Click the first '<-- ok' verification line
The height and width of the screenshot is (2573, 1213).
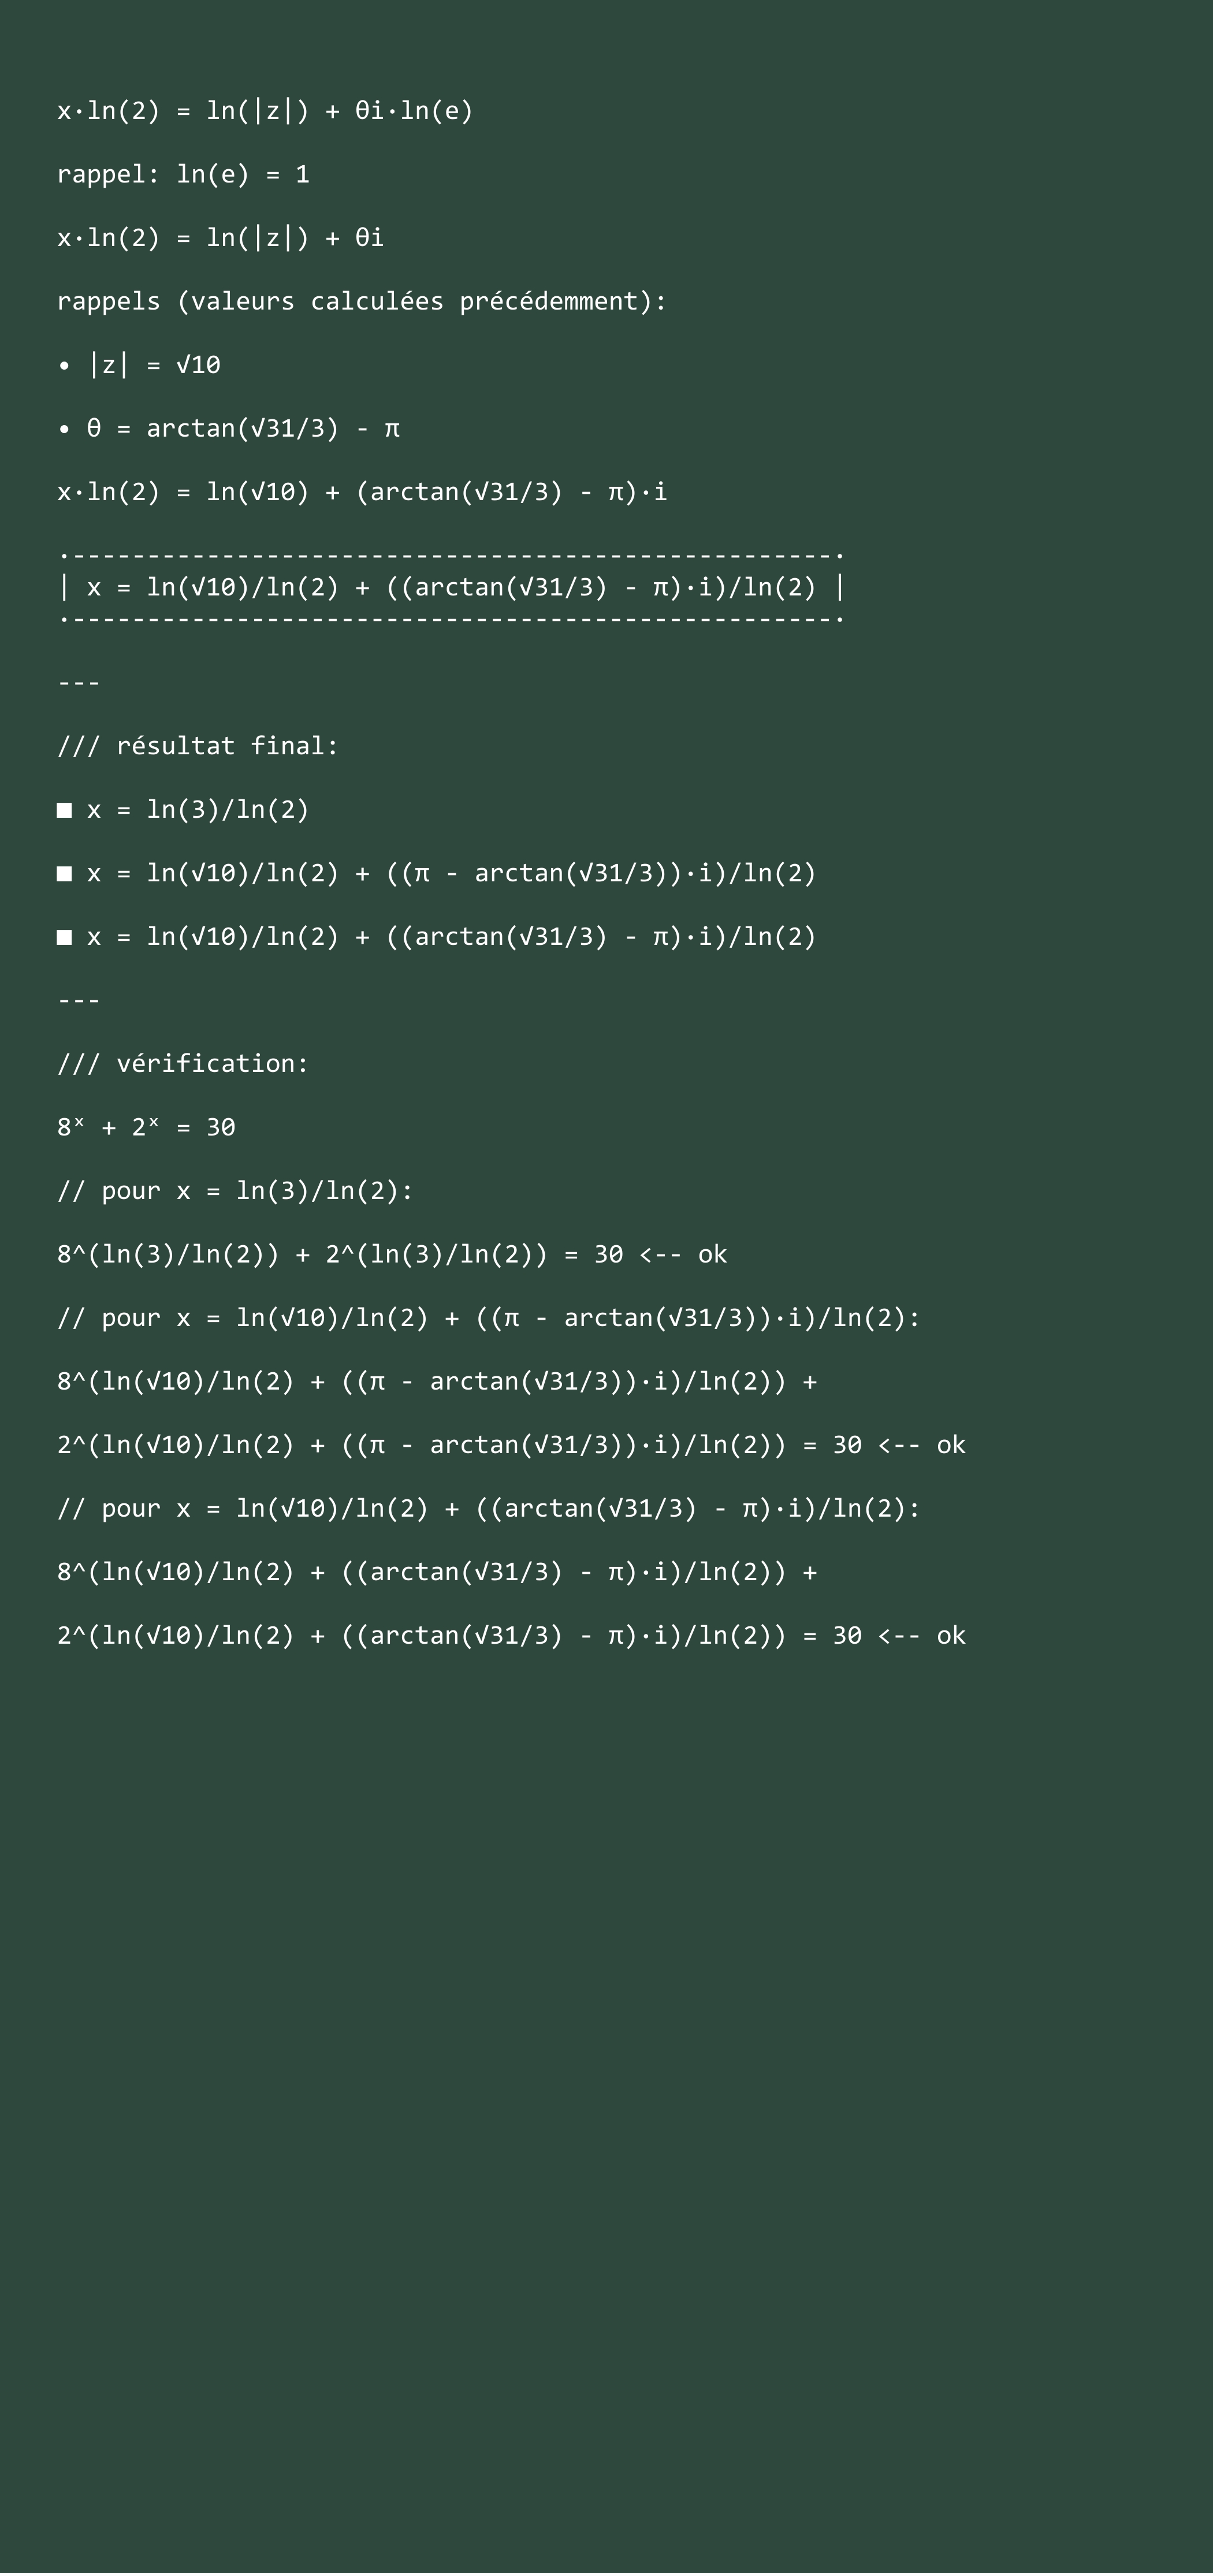(392, 1254)
